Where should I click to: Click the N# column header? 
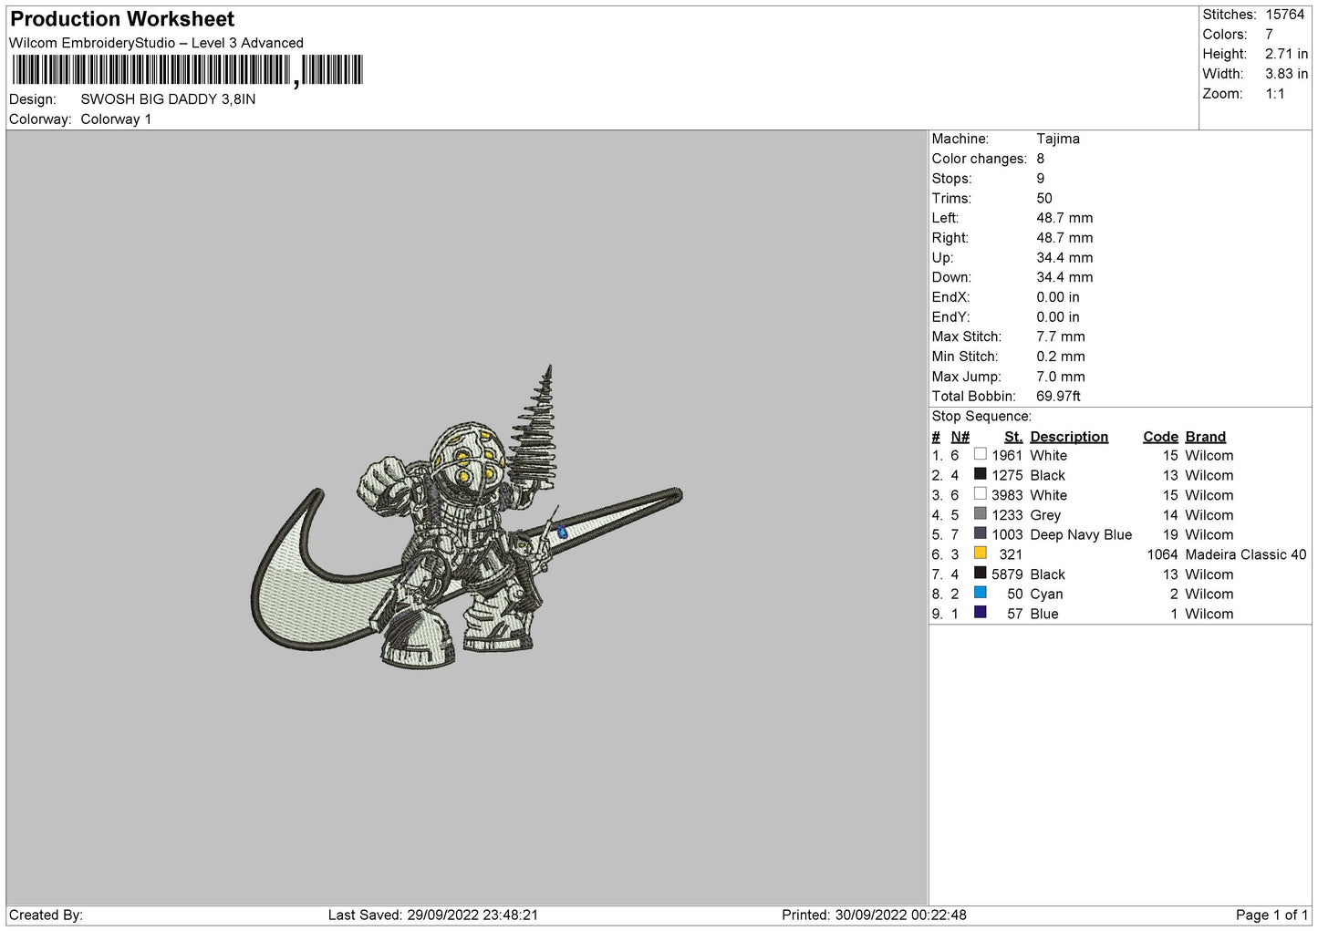[960, 437]
